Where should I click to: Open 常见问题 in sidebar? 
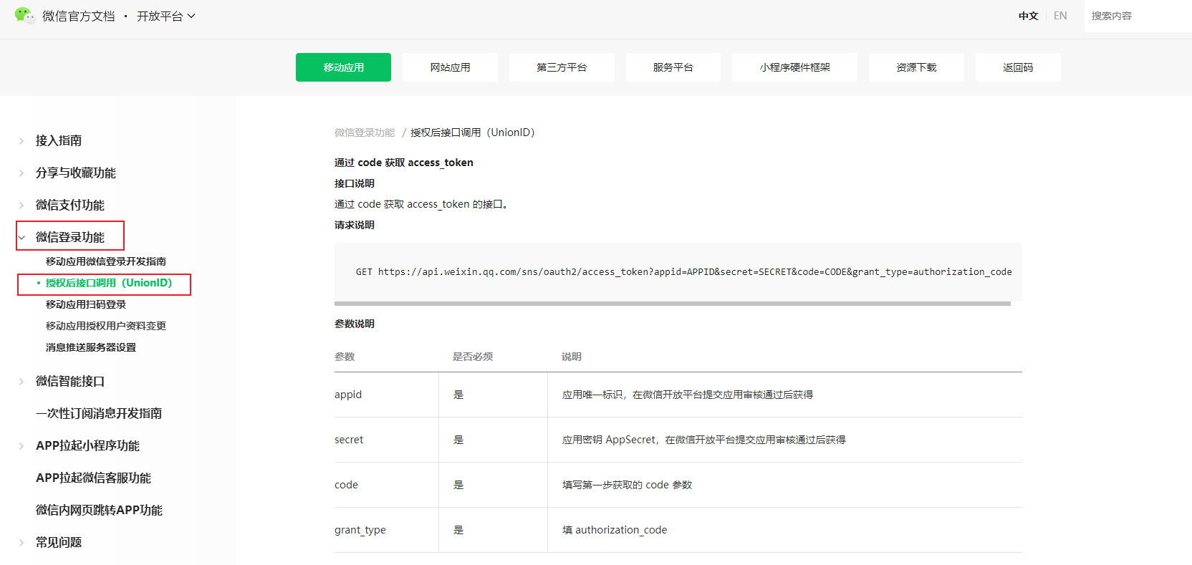point(59,542)
